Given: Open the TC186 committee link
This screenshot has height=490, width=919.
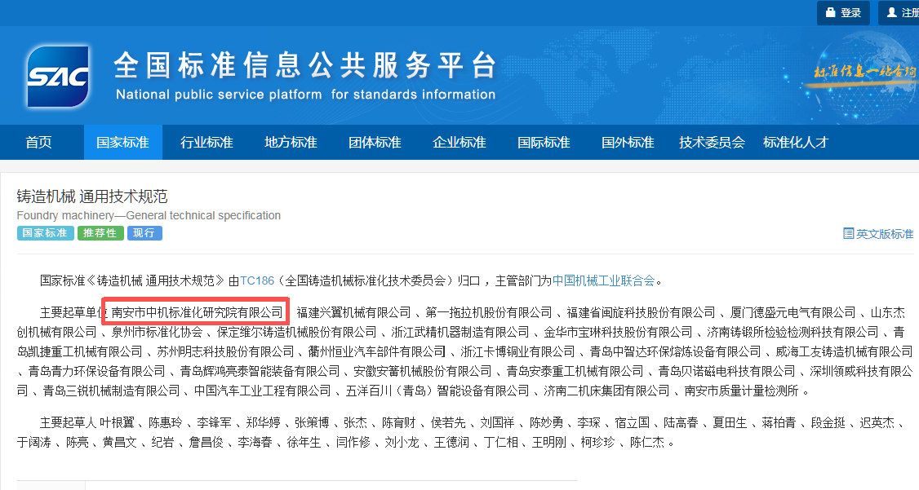Looking at the screenshot, I should pos(257,280).
